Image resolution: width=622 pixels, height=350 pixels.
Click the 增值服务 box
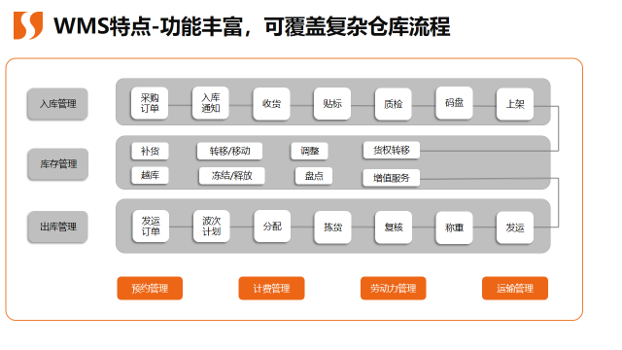[392, 178]
